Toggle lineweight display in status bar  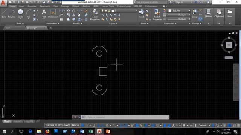(132, 126)
